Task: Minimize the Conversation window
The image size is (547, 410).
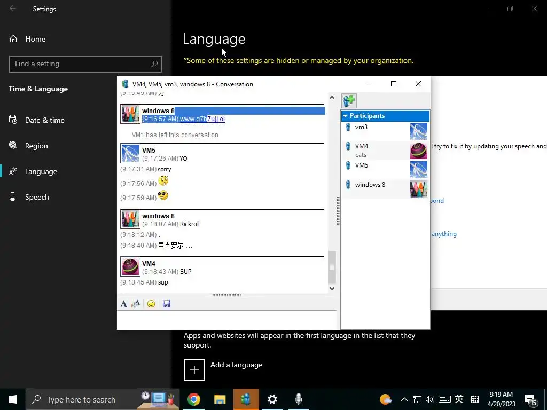Action: click(x=370, y=84)
